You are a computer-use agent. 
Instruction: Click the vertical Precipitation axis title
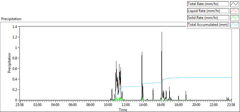tap(9, 63)
